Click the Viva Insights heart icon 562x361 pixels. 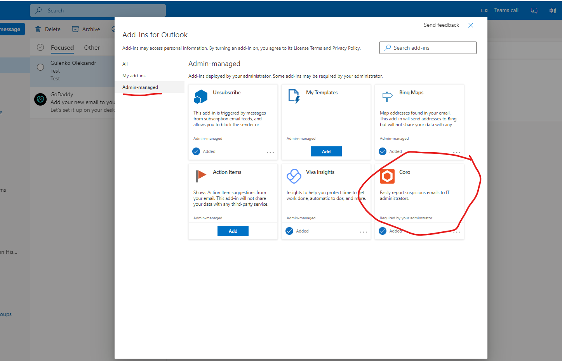pos(294,176)
